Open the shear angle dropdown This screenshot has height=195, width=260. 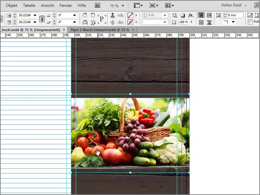(75, 22)
